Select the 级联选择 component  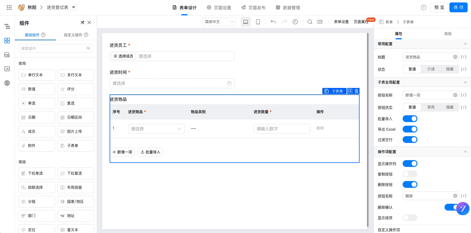click(37, 187)
